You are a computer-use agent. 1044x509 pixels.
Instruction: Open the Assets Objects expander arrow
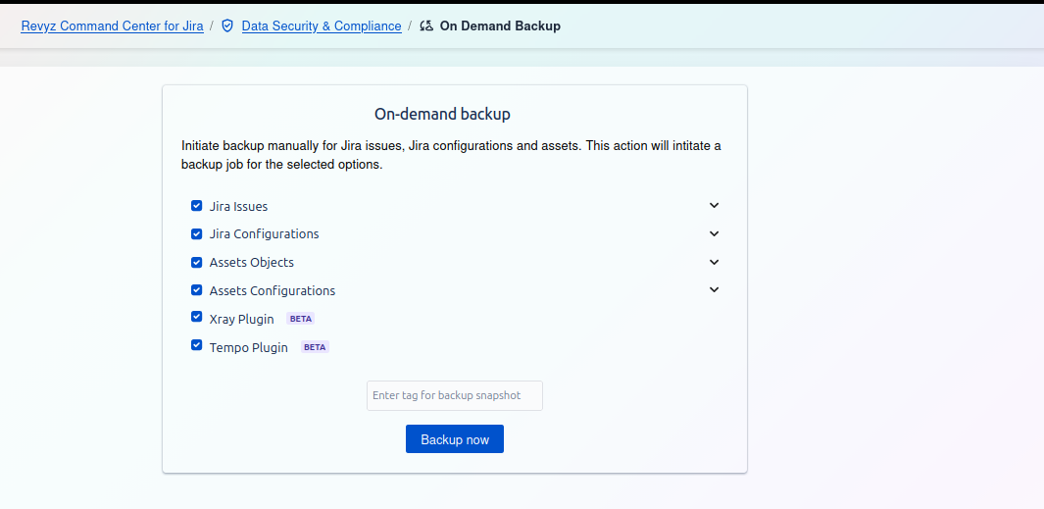click(x=714, y=263)
